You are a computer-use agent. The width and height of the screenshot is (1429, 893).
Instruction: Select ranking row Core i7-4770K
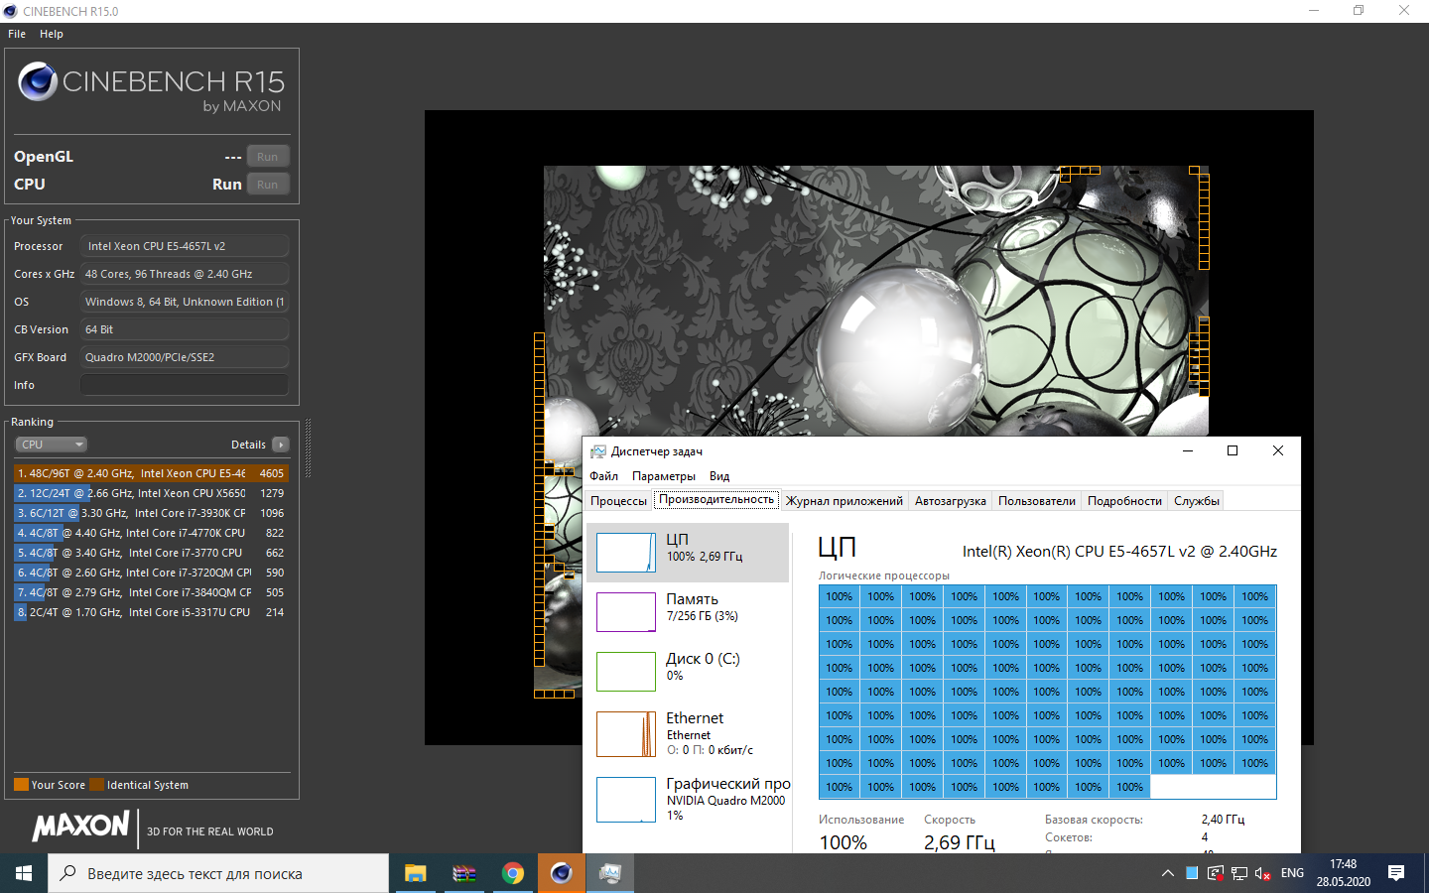pyautogui.click(x=151, y=533)
